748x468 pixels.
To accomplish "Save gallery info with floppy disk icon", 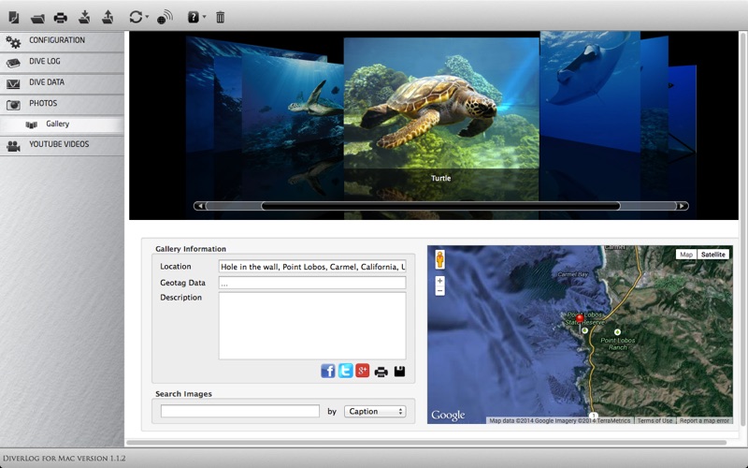I will pos(399,371).
